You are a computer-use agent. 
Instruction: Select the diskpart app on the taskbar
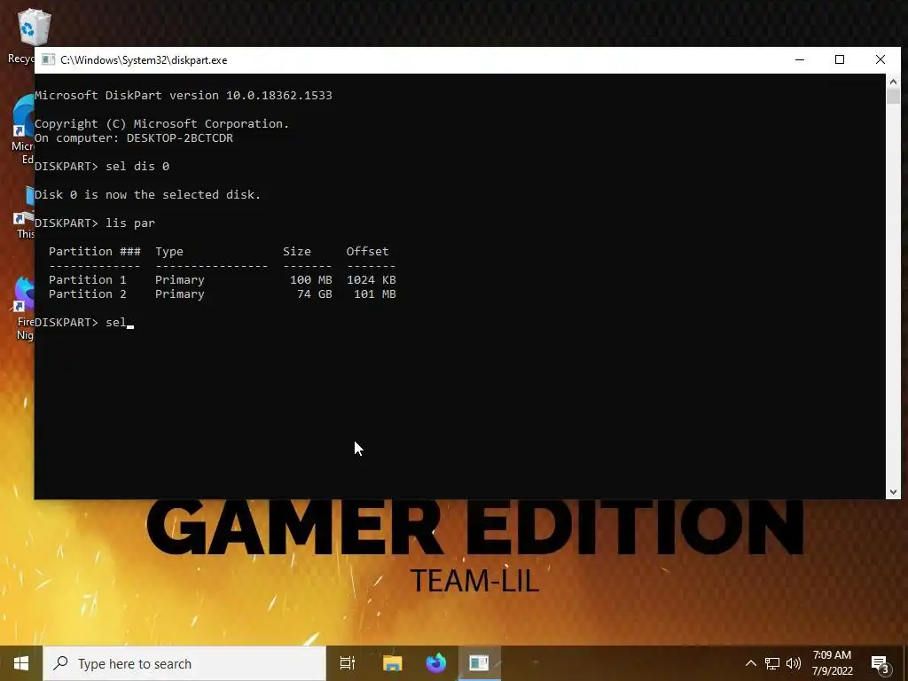480,663
